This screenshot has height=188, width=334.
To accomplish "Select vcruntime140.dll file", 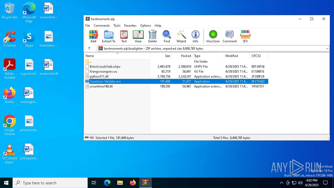I will click(176, 86).
